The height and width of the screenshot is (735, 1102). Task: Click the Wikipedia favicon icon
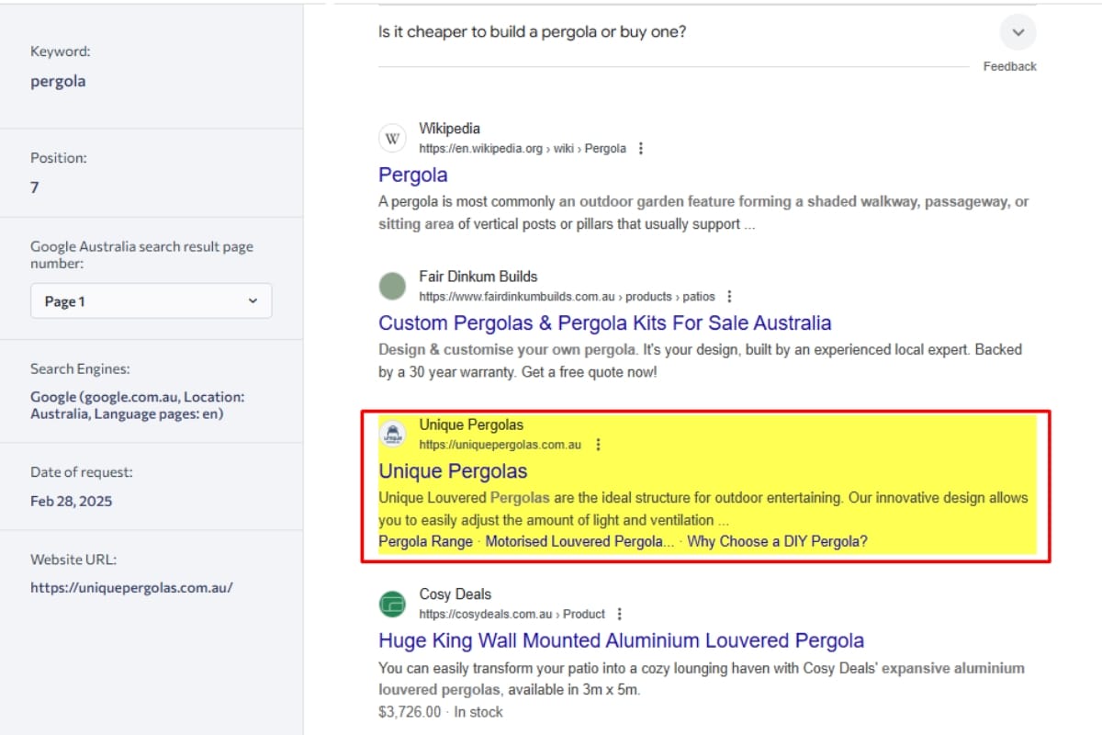[x=392, y=139]
